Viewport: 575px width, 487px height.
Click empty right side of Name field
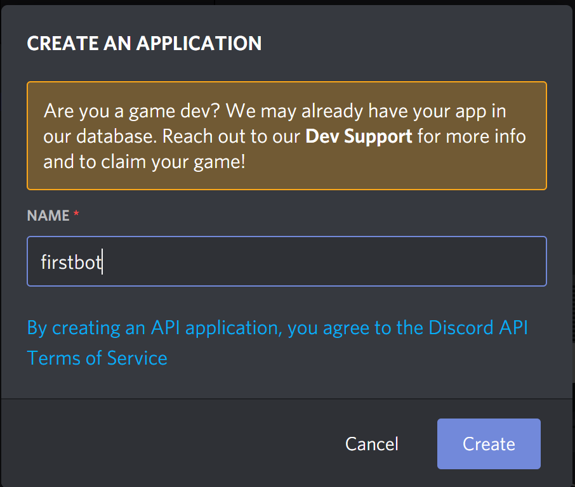(x=381, y=261)
